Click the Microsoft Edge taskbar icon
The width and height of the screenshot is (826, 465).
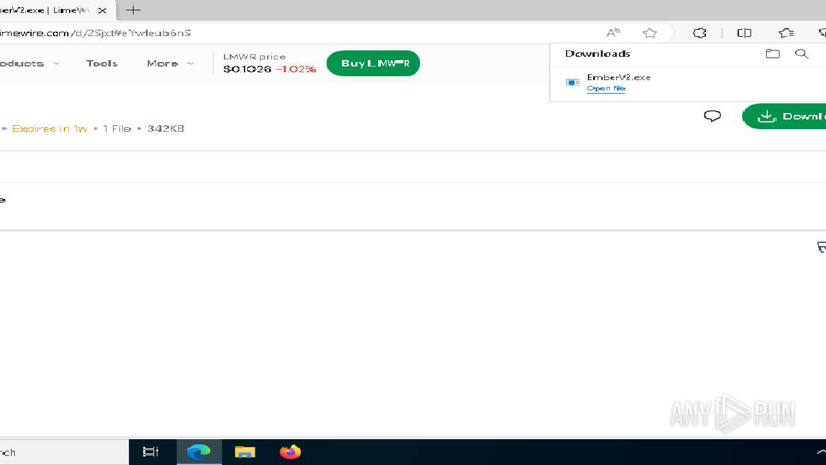[199, 452]
